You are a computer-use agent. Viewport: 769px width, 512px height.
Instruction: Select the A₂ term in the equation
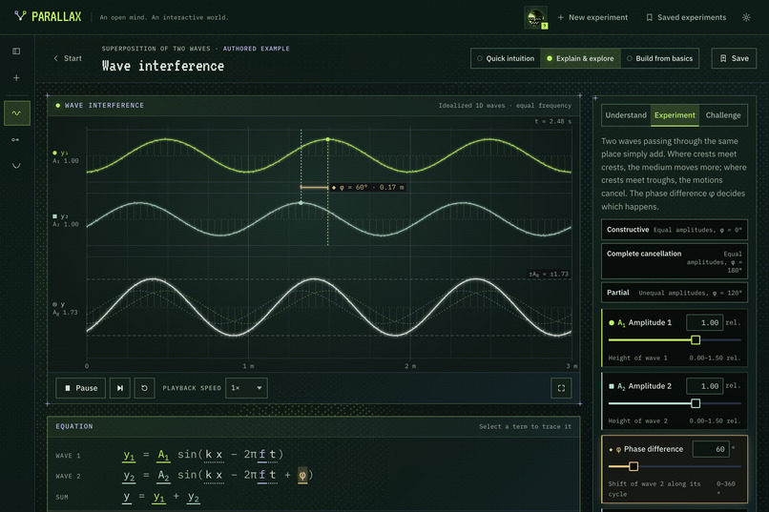click(x=163, y=475)
